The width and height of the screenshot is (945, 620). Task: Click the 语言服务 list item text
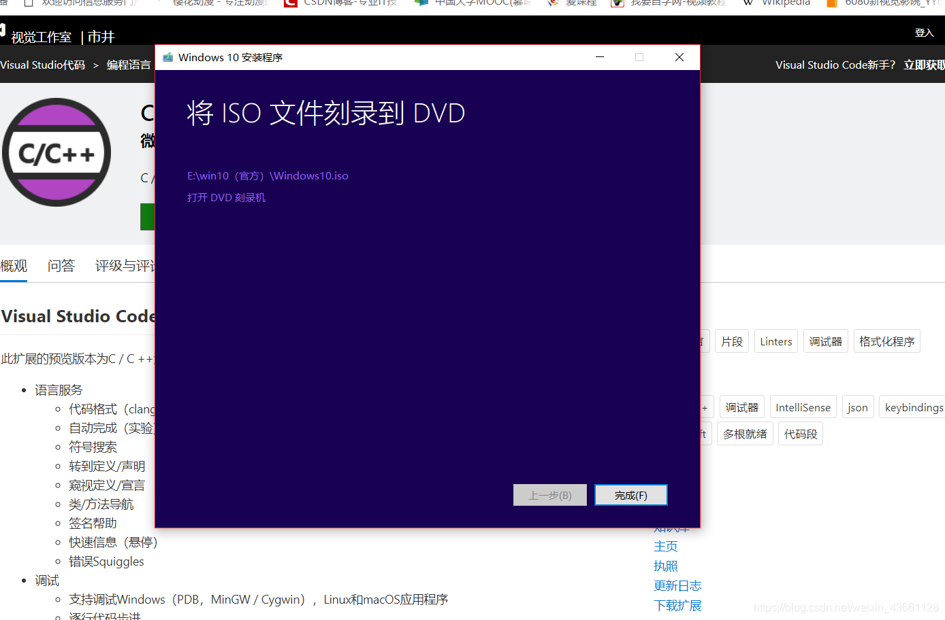59,390
